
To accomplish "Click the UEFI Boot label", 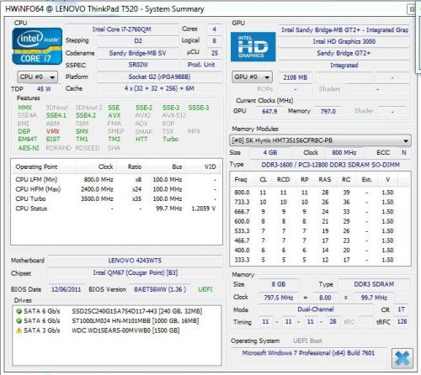I will pos(307,341).
